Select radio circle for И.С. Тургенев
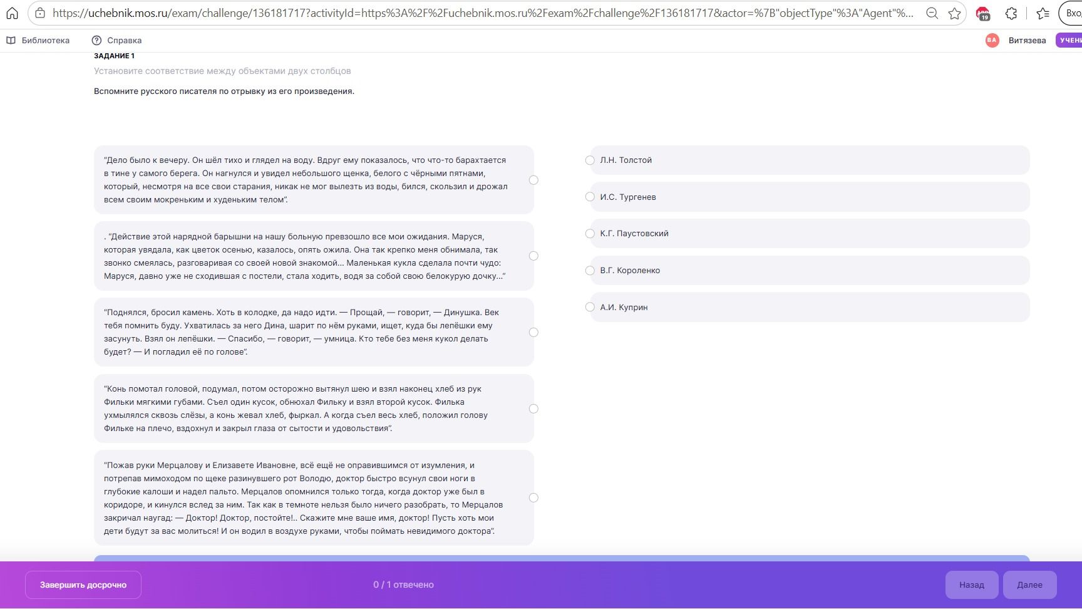1082x609 pixels. point(590,197)
